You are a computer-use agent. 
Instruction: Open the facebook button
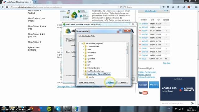pyautogui.click(x=143, y=85)
